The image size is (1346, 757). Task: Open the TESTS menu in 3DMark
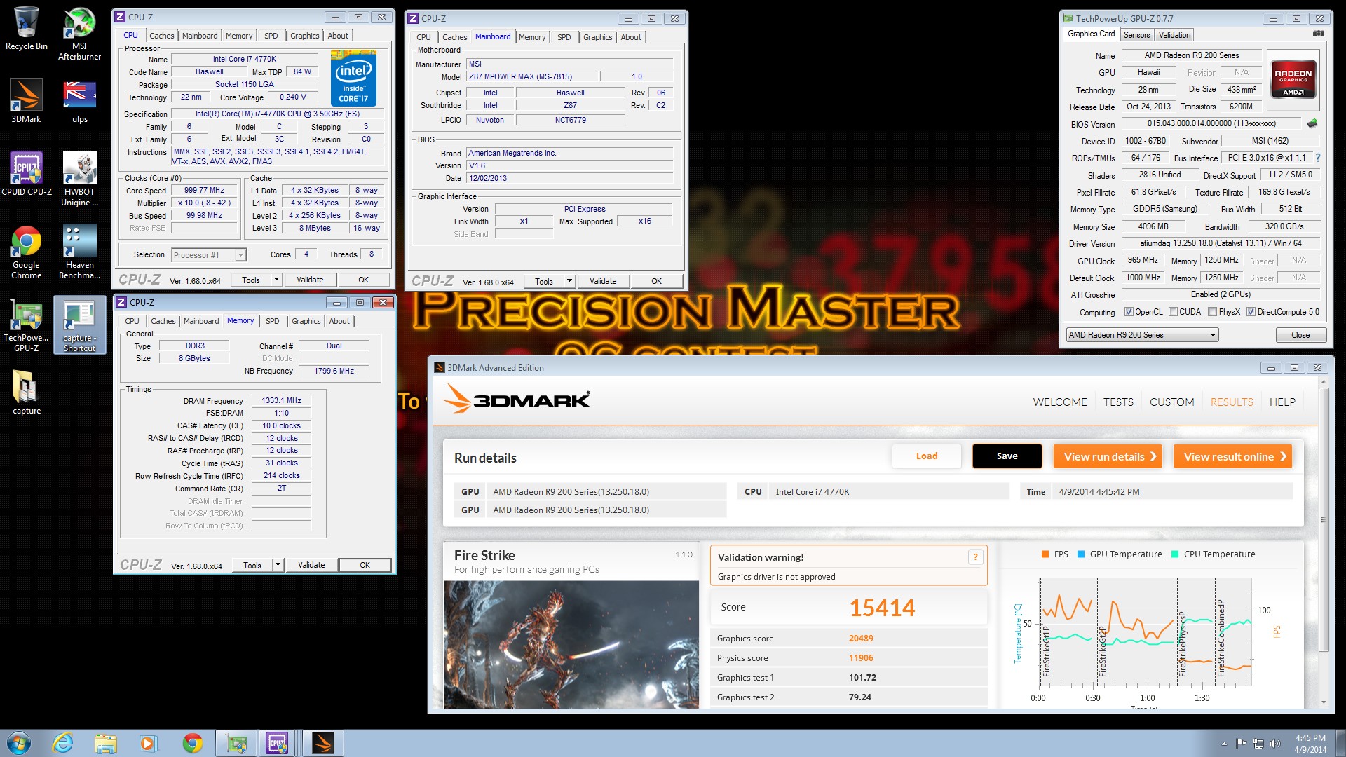1118,402
